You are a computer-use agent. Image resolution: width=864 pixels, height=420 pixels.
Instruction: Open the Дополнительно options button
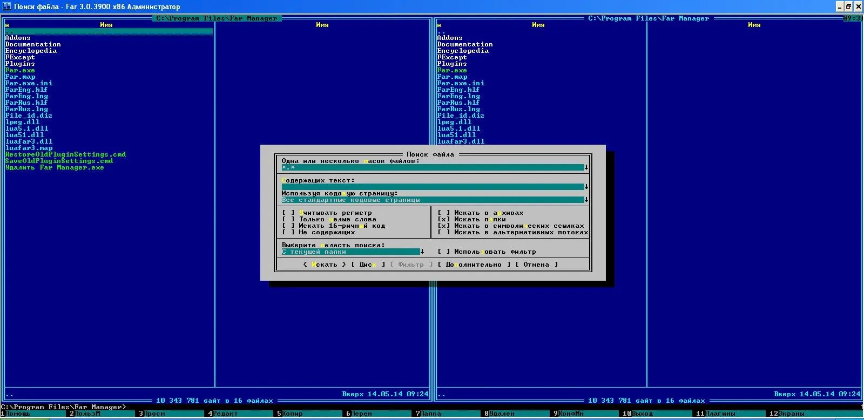pyautogui.click(x=474, y=265)
